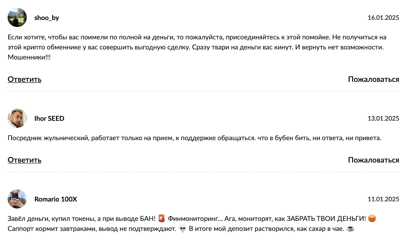Open Ihor SEED's avatar photo
The image size is (408, 240).
pos(17,118)
